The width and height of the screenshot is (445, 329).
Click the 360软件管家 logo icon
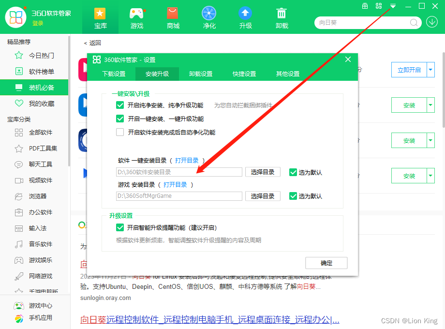click(16, 17)
